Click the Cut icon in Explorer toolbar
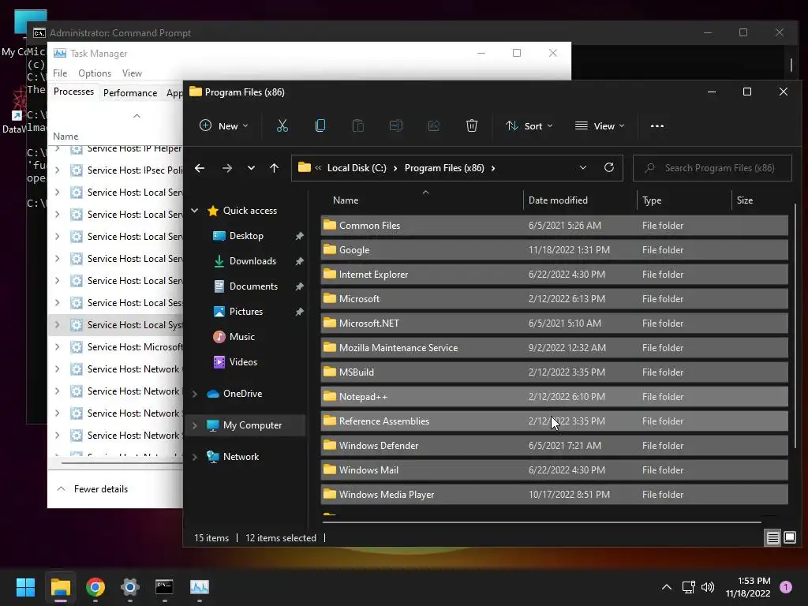 pyautogui.click(x=282, y=125)
